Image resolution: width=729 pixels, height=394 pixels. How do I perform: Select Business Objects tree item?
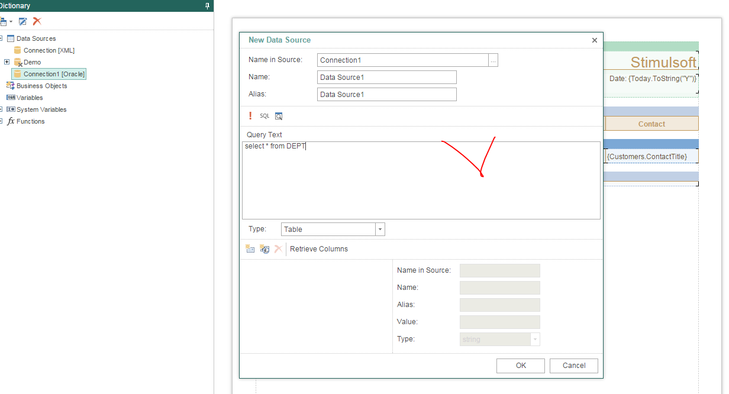point(41,86)
